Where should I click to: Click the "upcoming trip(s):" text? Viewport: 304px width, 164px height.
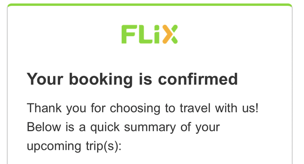tap(74, 146)
